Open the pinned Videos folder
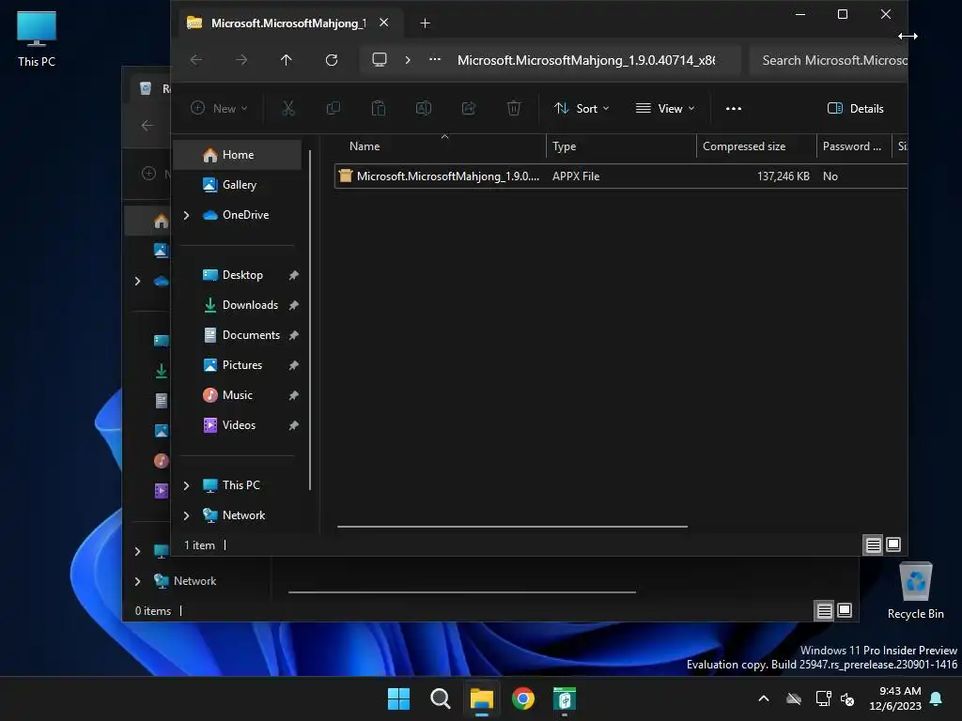The width and height of the screenshot is (962, 721). (x=239, y=425)
